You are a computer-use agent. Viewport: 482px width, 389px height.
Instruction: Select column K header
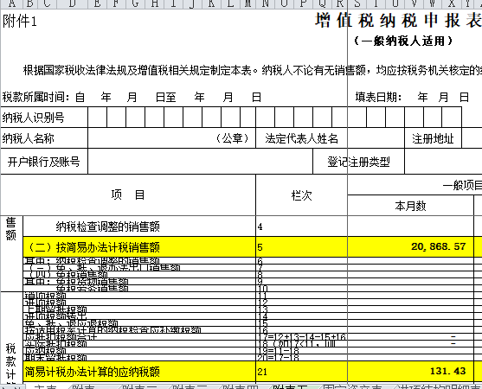click(x=211, y=4)
